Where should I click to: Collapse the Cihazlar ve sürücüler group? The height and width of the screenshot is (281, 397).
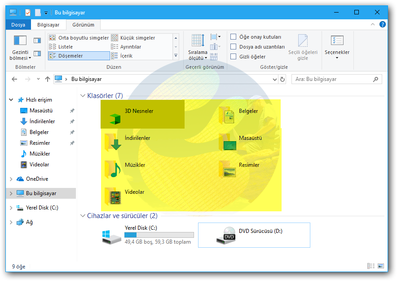(83, 216)
